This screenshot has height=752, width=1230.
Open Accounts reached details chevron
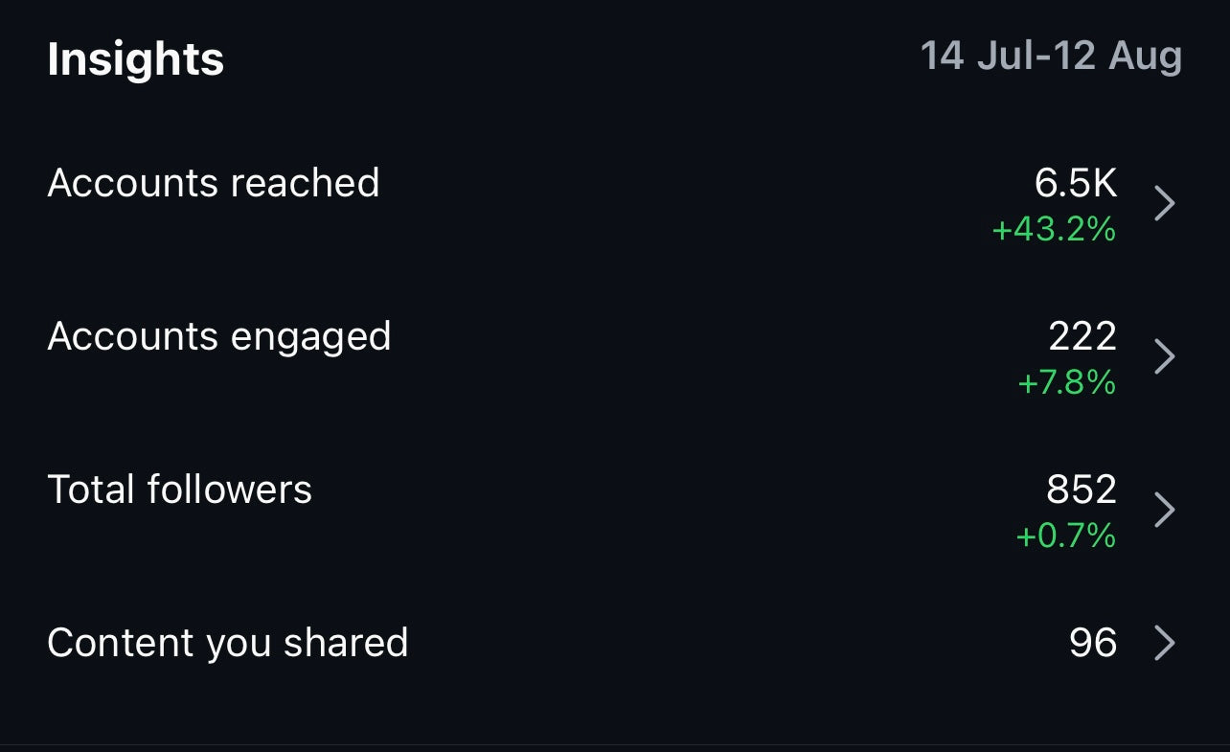(1164, 203)
